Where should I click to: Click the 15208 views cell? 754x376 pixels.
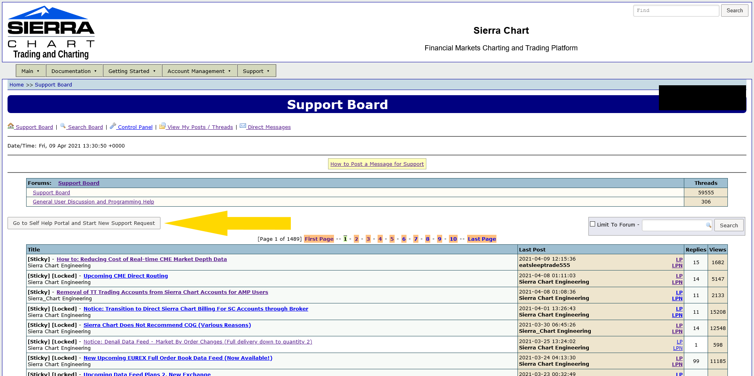[718, 312]
